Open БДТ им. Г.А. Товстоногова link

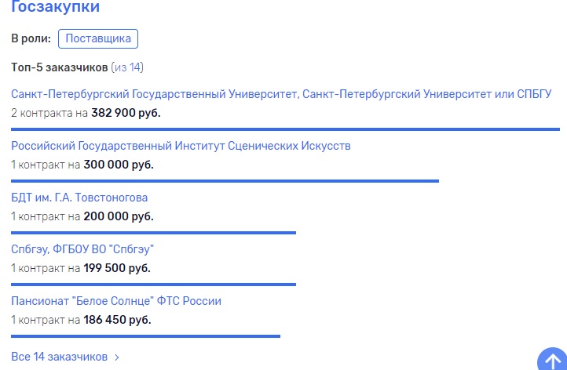click(79, 198)
